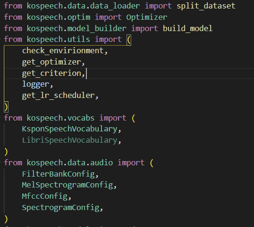Click get_lr_scheduler in the import list
254x227 pixels.
pos(59,96)
